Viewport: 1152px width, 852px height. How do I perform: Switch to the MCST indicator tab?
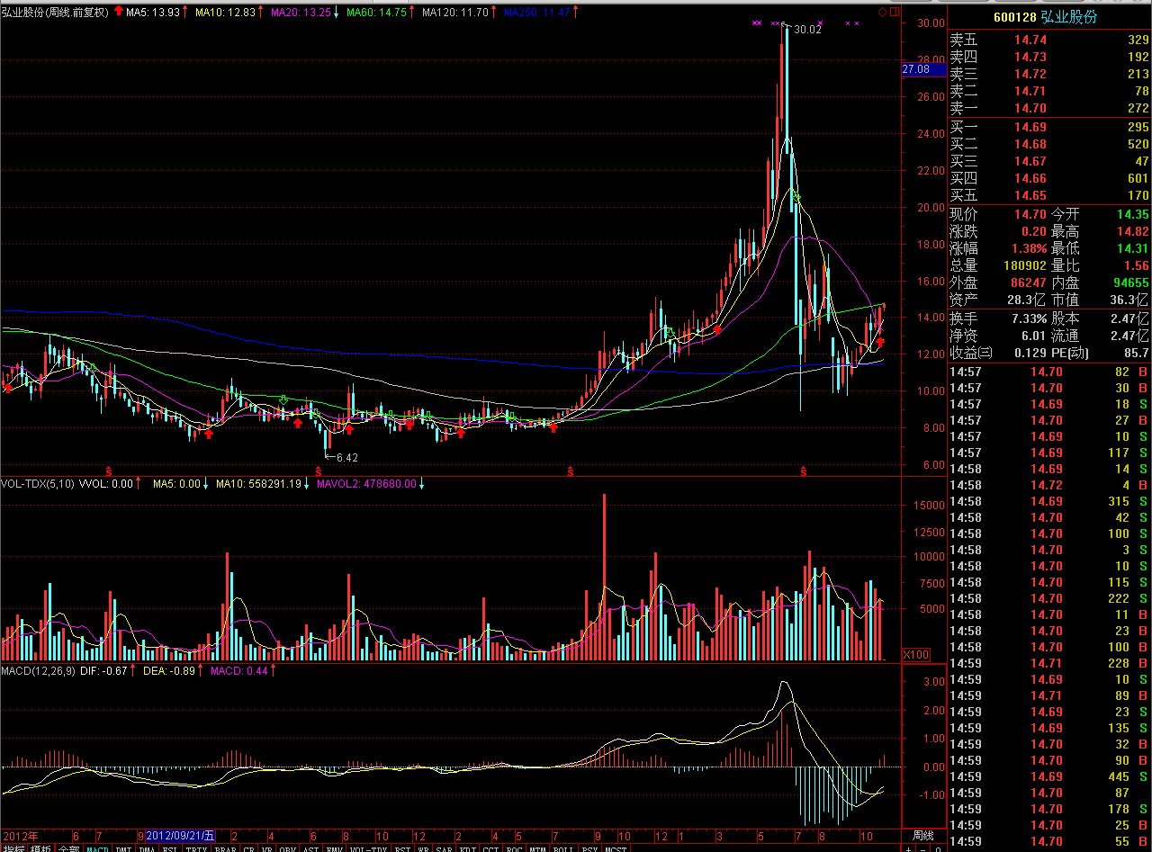tap(615, 847)
